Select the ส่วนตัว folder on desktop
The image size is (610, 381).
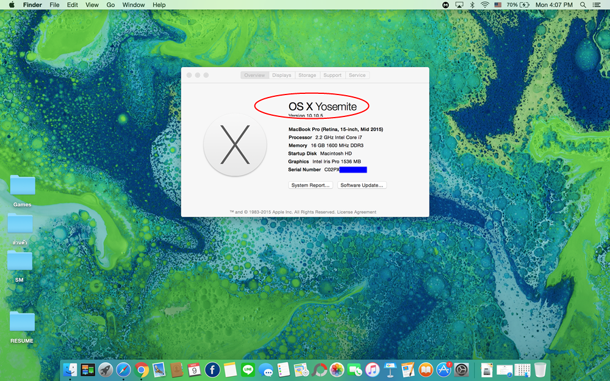click(x=20, y=223)
